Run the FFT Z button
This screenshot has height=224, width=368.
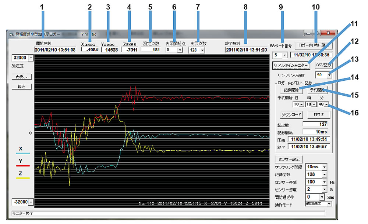pos(319,115)
